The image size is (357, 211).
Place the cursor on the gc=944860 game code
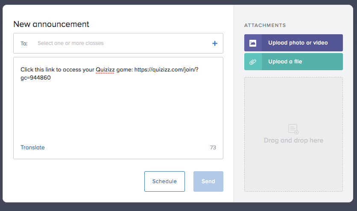[x=35, y=78]
